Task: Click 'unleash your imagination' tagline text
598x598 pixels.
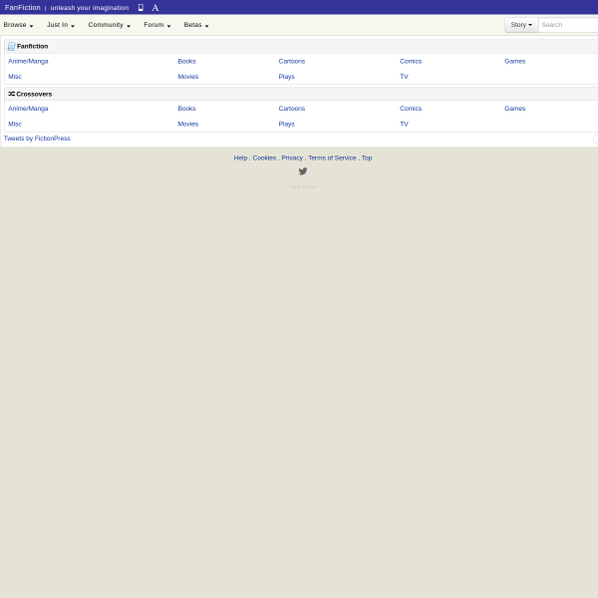Action: (90, 8)
